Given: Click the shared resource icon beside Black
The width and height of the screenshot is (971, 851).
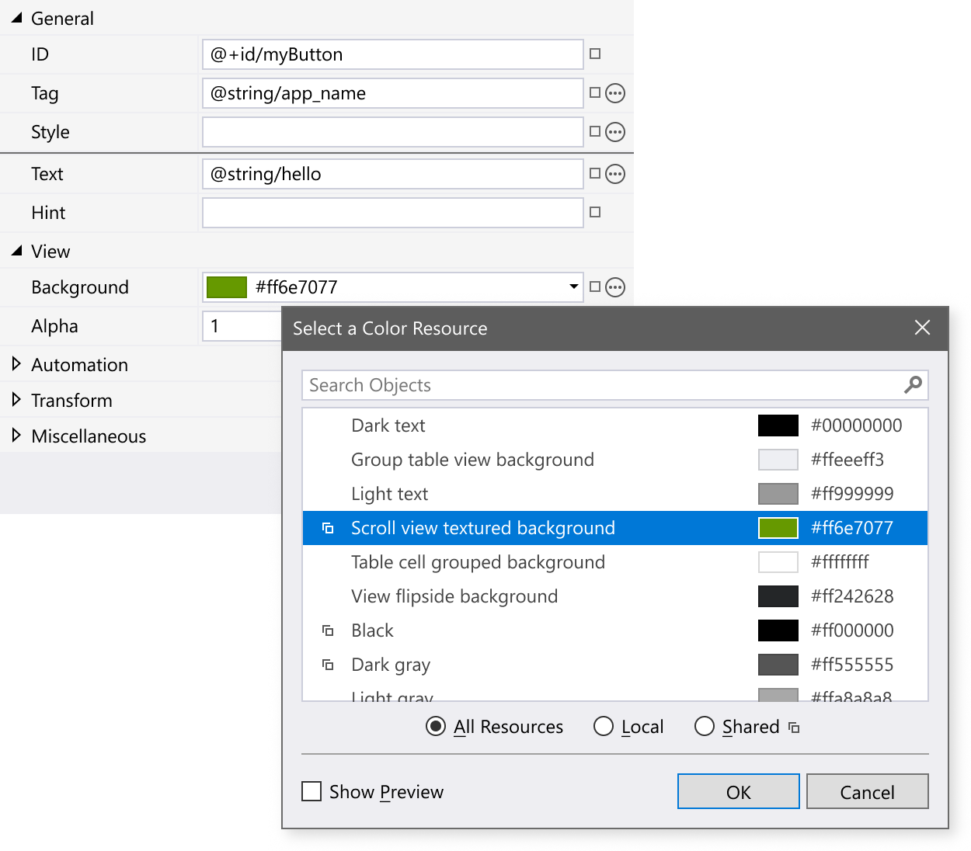Looking at the screenshot, I should point(327,630).
